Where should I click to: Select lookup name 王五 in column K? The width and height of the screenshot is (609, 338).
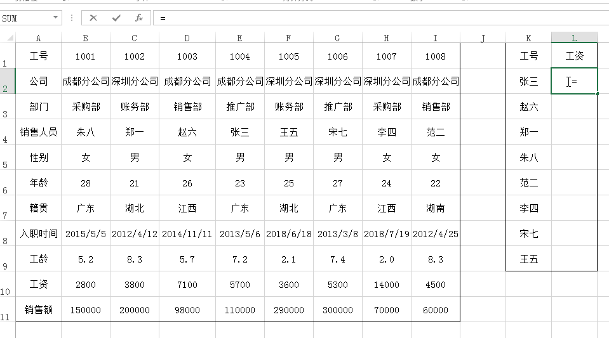(528, 259)
